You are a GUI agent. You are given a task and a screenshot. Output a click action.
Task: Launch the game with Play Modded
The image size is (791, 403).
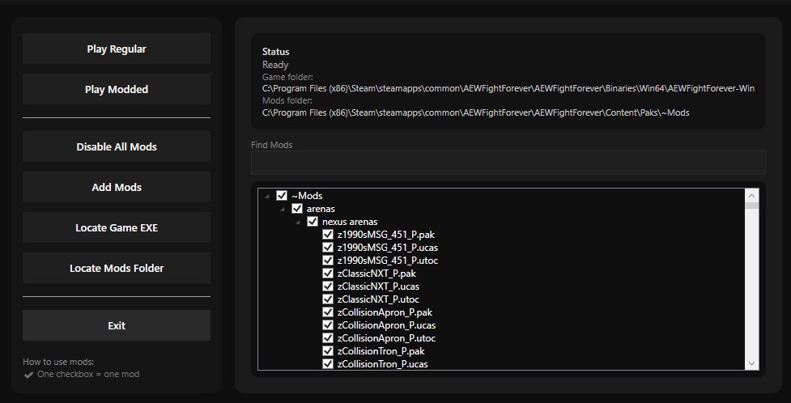(x=117, y=89)
